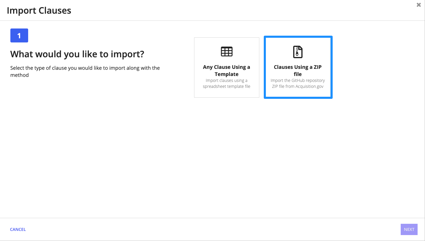
Task: Click the 'Select the type of clause' instruction text
Action: point(85,72)
